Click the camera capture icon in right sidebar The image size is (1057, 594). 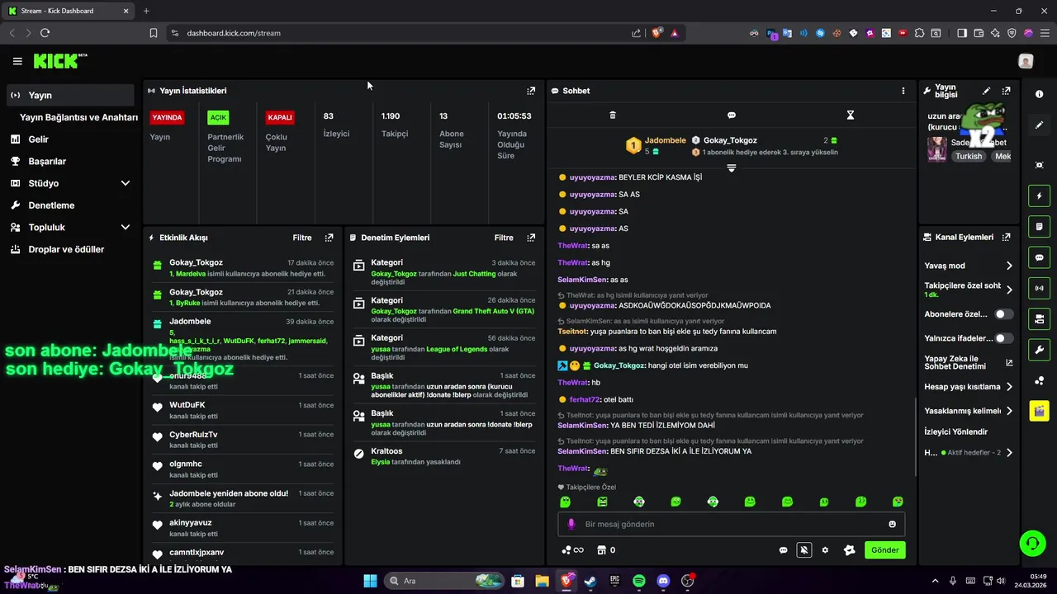[x=1039, y=165]
